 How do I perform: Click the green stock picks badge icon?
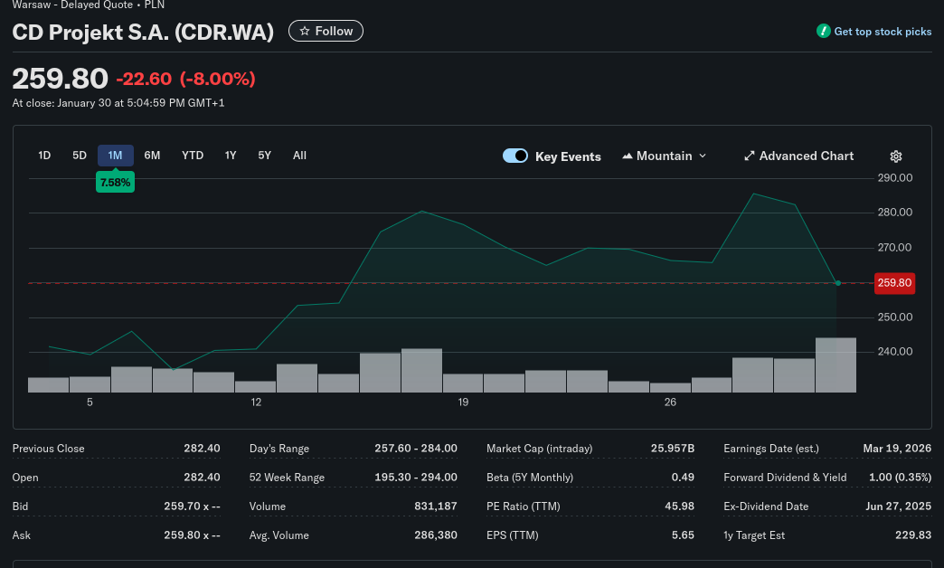coord(823,31)
